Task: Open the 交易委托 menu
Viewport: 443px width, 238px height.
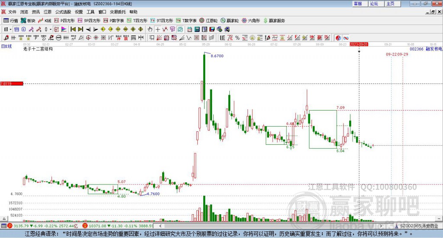Action: (x=118, y=12)
